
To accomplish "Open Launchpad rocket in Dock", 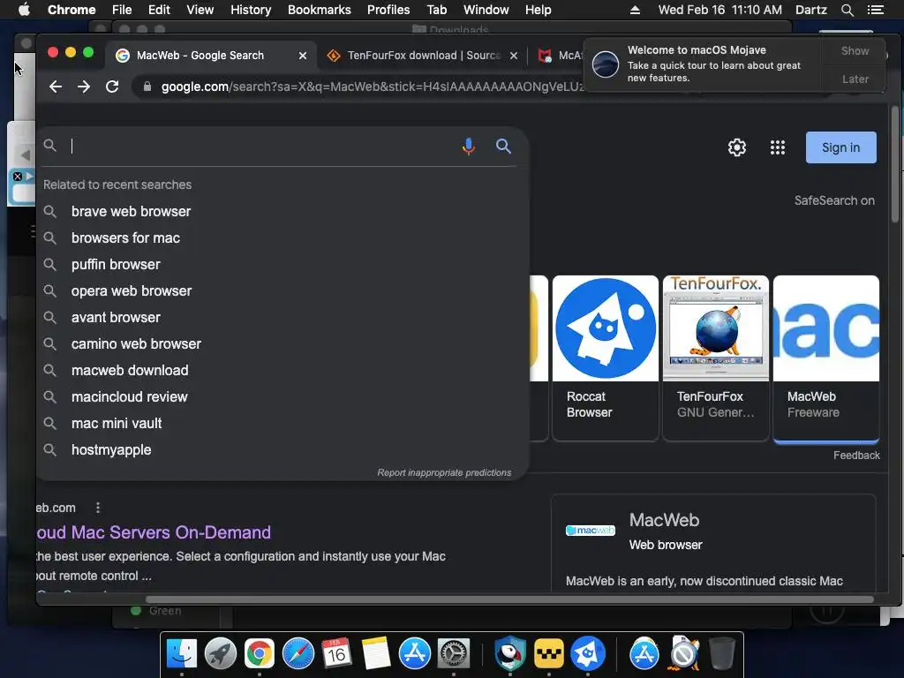I will click(x=220, y=654).
